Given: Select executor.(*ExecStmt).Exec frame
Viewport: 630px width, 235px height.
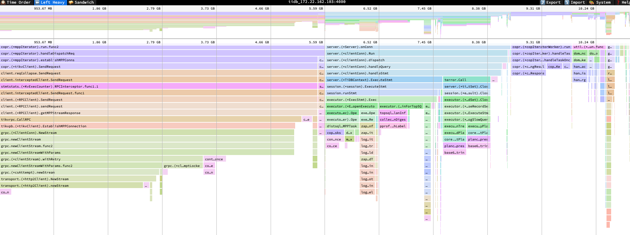Looking at the screenshot, I should (381, 99).
